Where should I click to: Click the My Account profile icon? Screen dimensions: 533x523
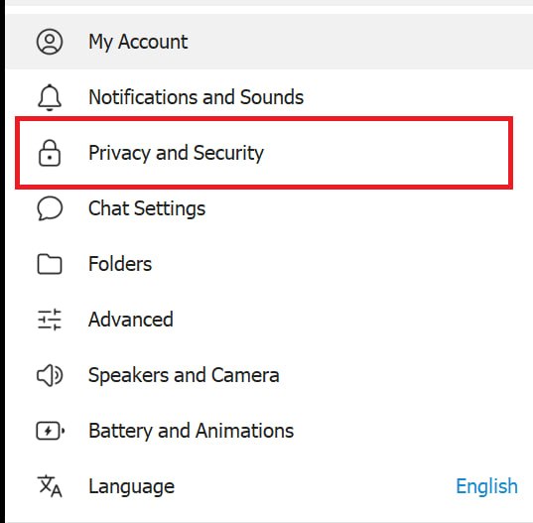click(50, 42)
